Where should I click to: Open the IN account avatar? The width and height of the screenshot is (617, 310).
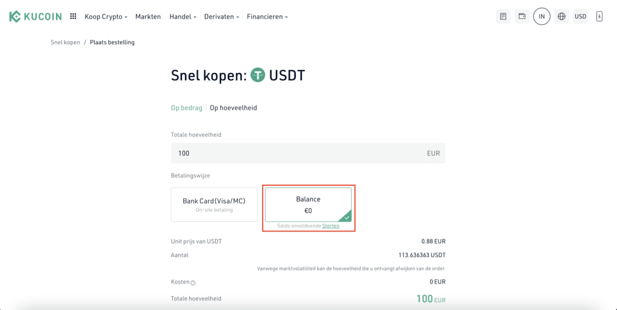(542, 16)
